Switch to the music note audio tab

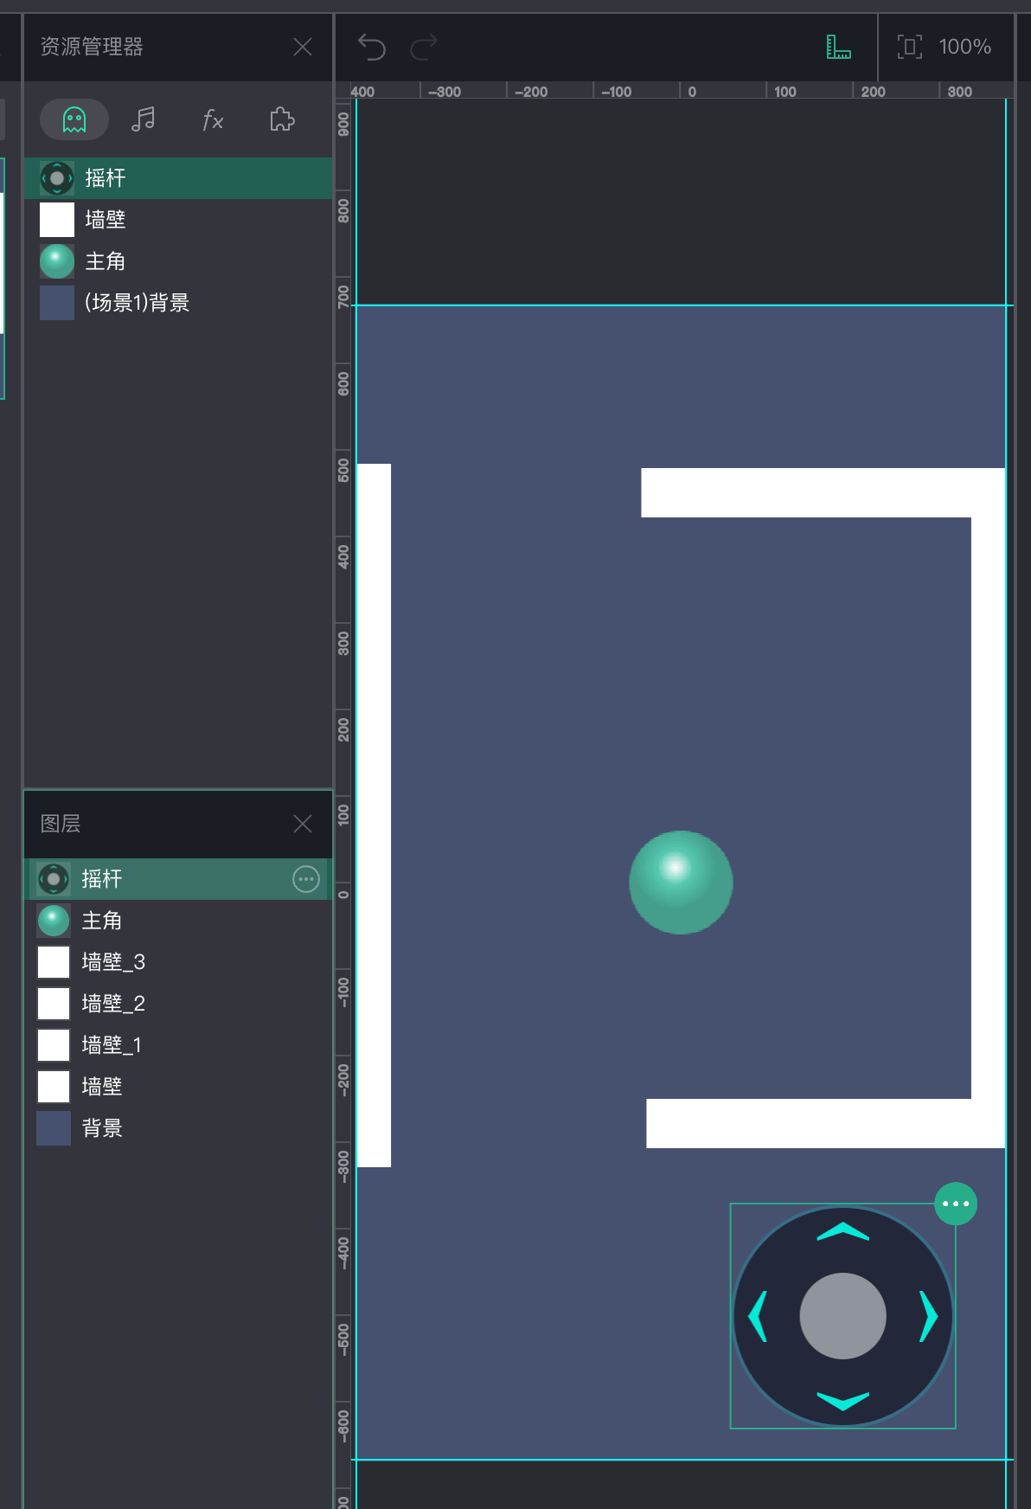click(144, 119)
